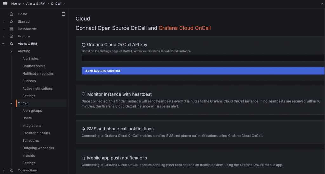Click the Connections icon in sidebar
325x174 pixels.
click(11, 170)
